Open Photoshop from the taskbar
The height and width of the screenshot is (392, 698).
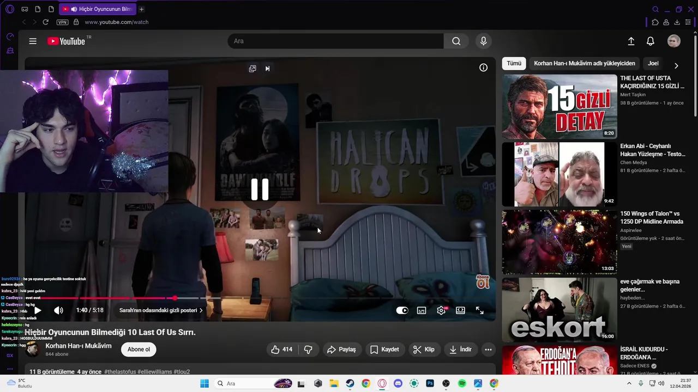[x=430, y=384]
